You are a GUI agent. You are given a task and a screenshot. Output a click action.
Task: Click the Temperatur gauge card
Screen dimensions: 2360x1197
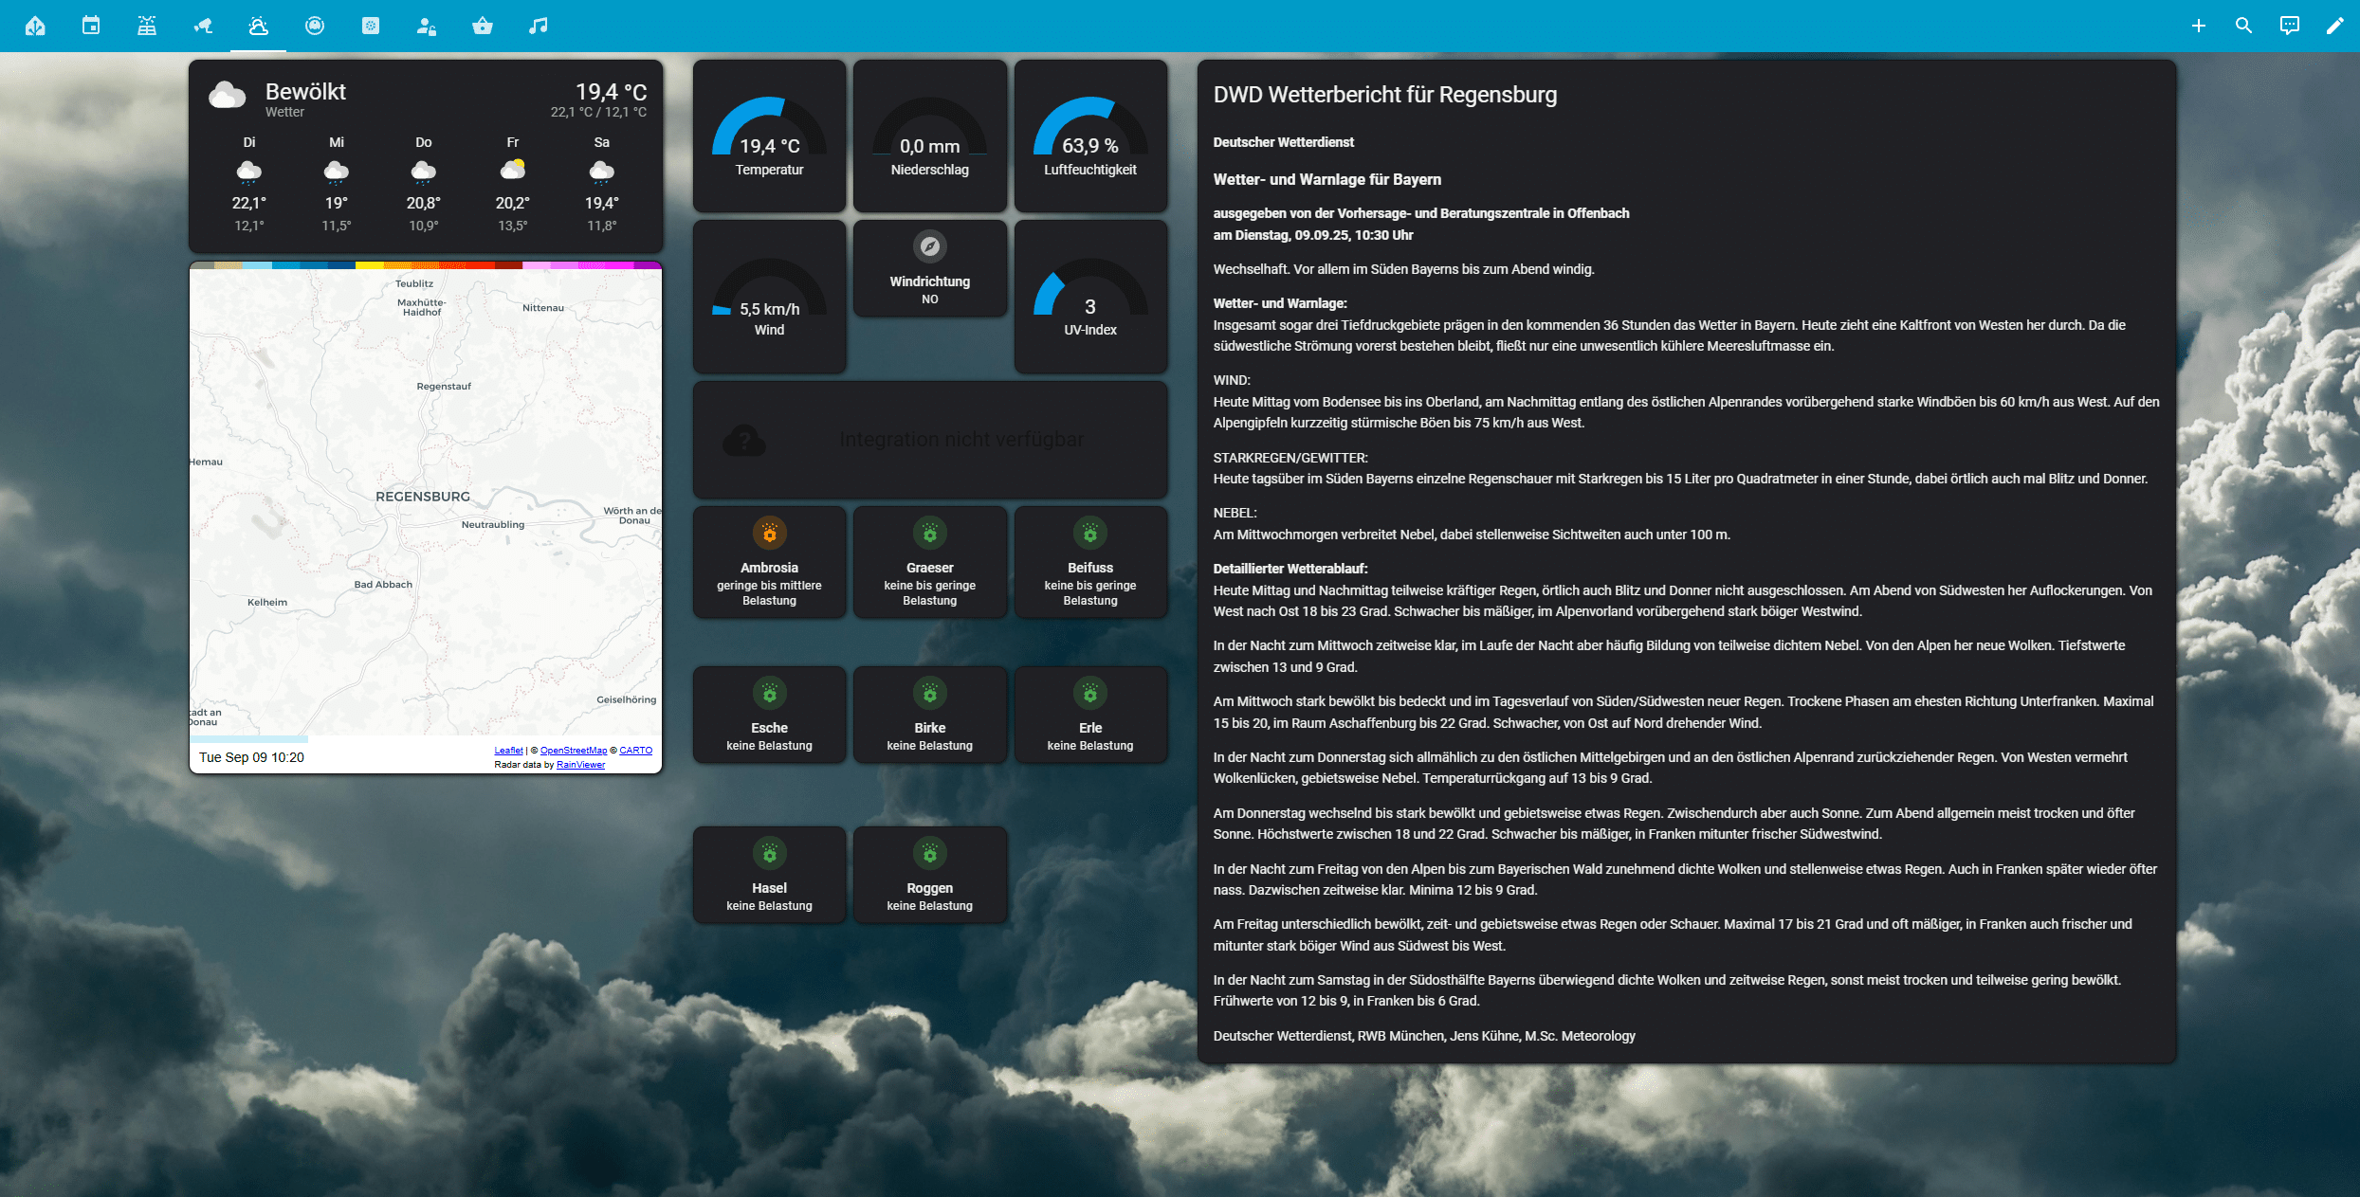click(769, 136)
